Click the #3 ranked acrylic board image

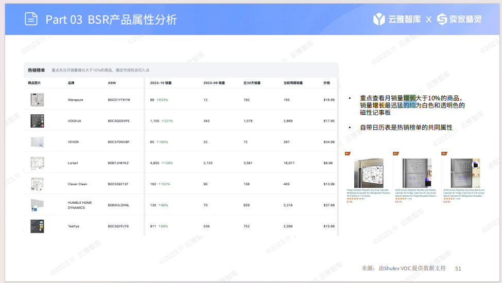[465, 173]
